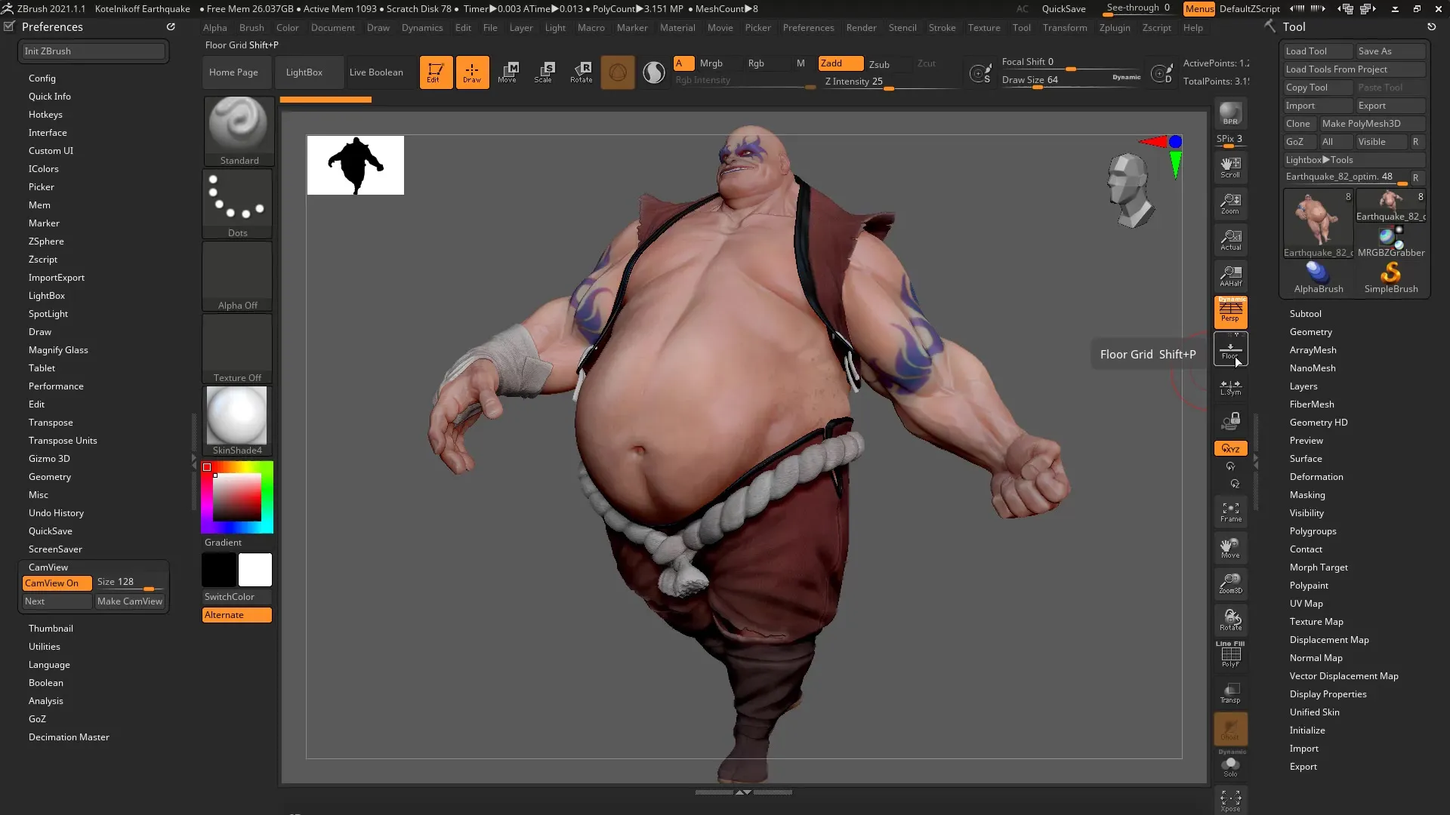Select the MRGBZGrabber tool
The width and height of the screenshot is (1450, 815).
(x=1390, y=241)
